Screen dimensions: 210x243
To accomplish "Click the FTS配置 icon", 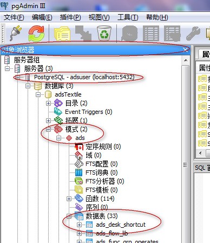I will 79,164.
